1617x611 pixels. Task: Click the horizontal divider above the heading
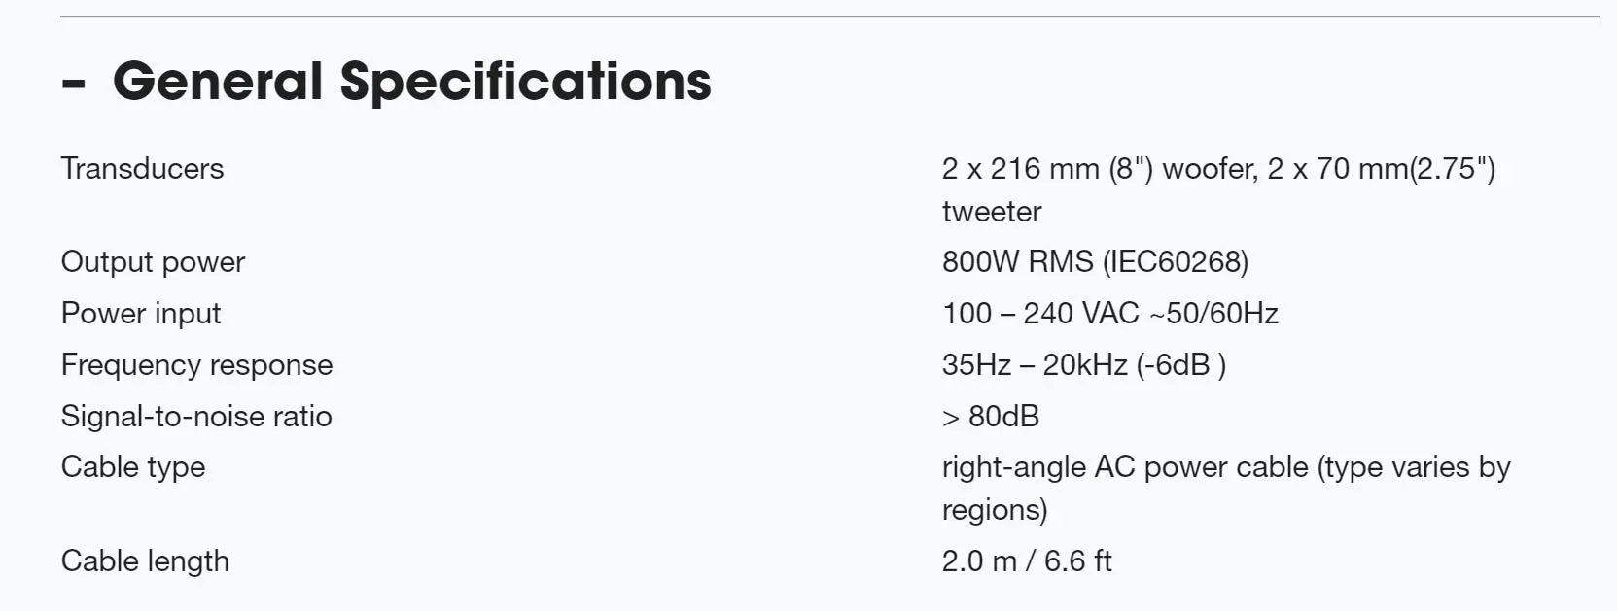coord(829,17)
